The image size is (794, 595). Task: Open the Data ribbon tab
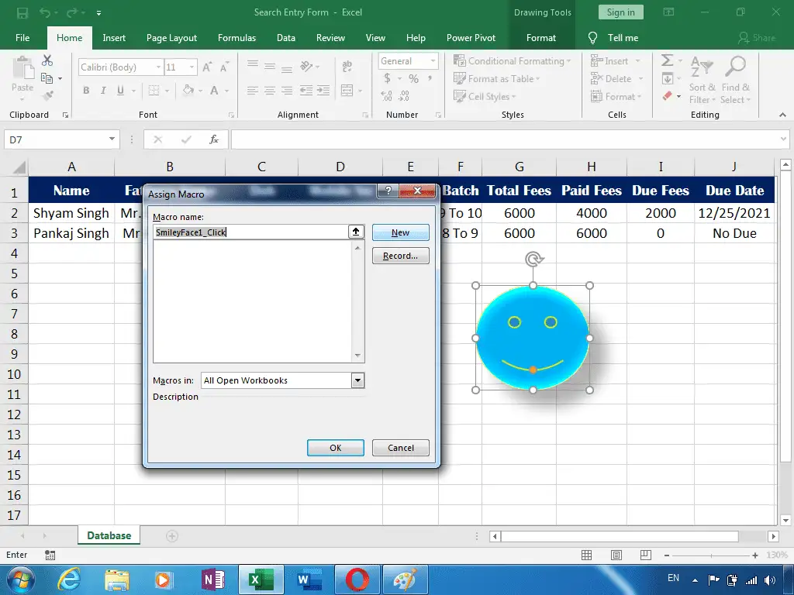(286, 38)
